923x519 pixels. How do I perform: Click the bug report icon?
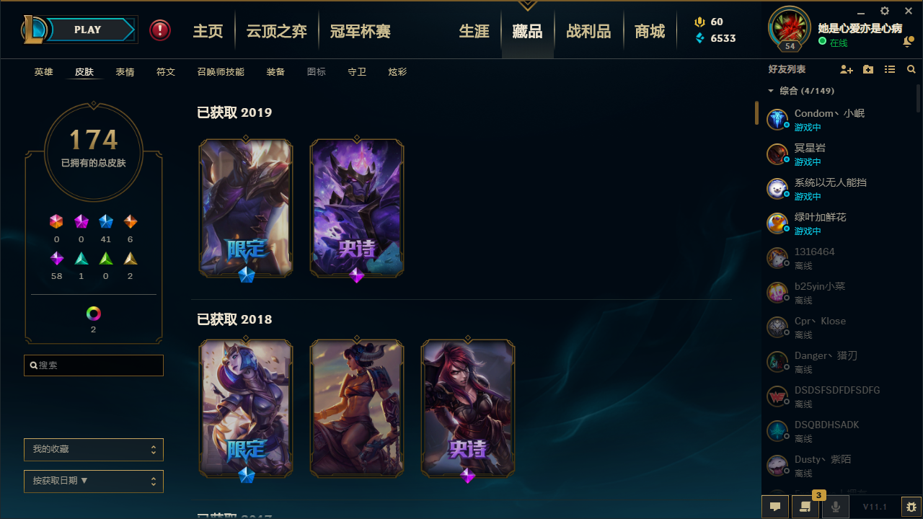(x=911, y=507)
